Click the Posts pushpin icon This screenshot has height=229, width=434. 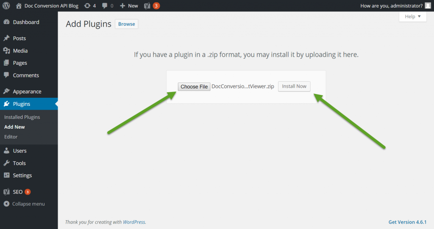7,38
